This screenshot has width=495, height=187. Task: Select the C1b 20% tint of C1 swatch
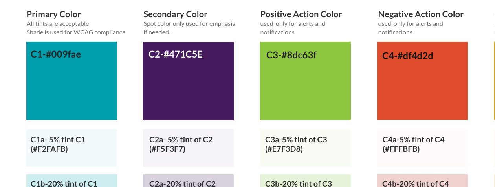tap(71, 181)
